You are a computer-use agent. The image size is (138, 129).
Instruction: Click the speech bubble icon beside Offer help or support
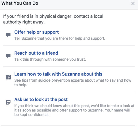coord(8,35)
